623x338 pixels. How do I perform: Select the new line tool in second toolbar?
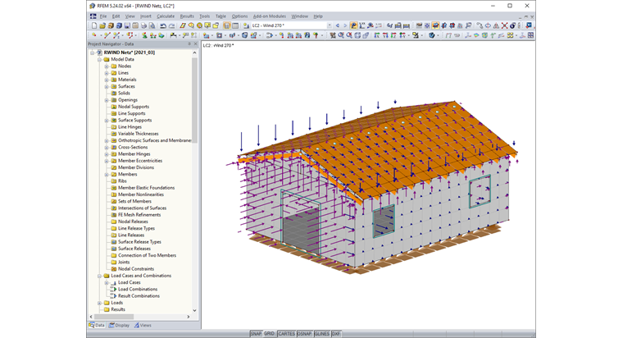[107, 35]
